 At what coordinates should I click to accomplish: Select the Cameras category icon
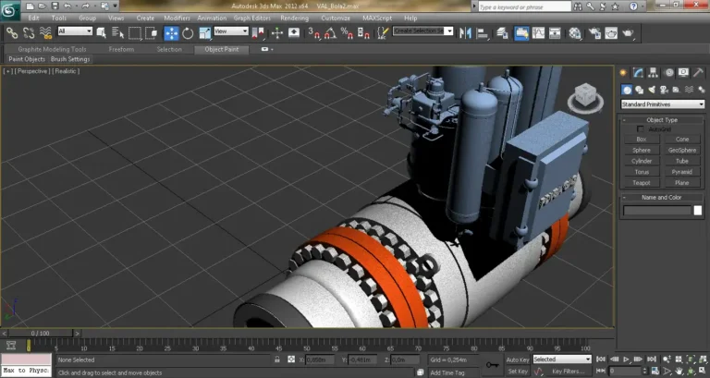[666, 90]
